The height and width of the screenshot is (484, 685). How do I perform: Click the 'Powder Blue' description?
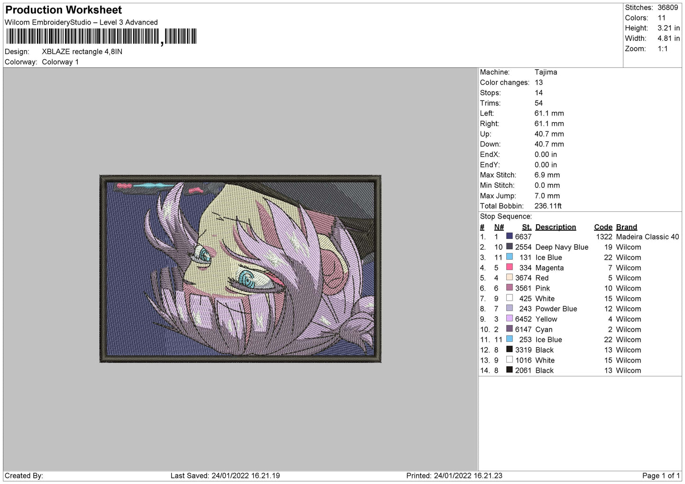(556, 309)
